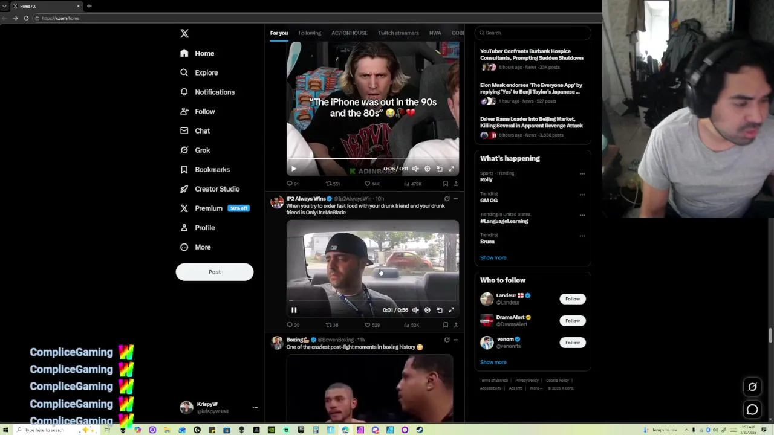
Task: Open Profile in the sidebar
Action: click(x=197, y=227)
